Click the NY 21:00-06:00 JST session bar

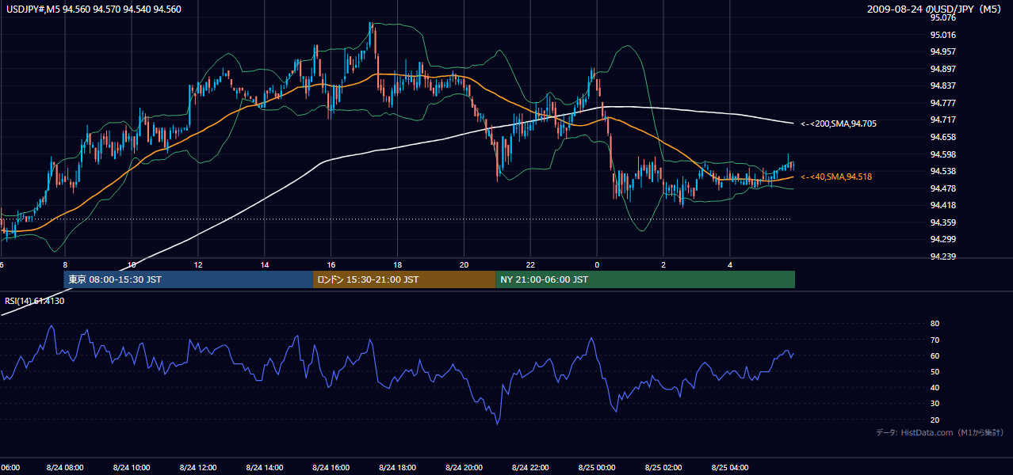click(x=645, y=279)
